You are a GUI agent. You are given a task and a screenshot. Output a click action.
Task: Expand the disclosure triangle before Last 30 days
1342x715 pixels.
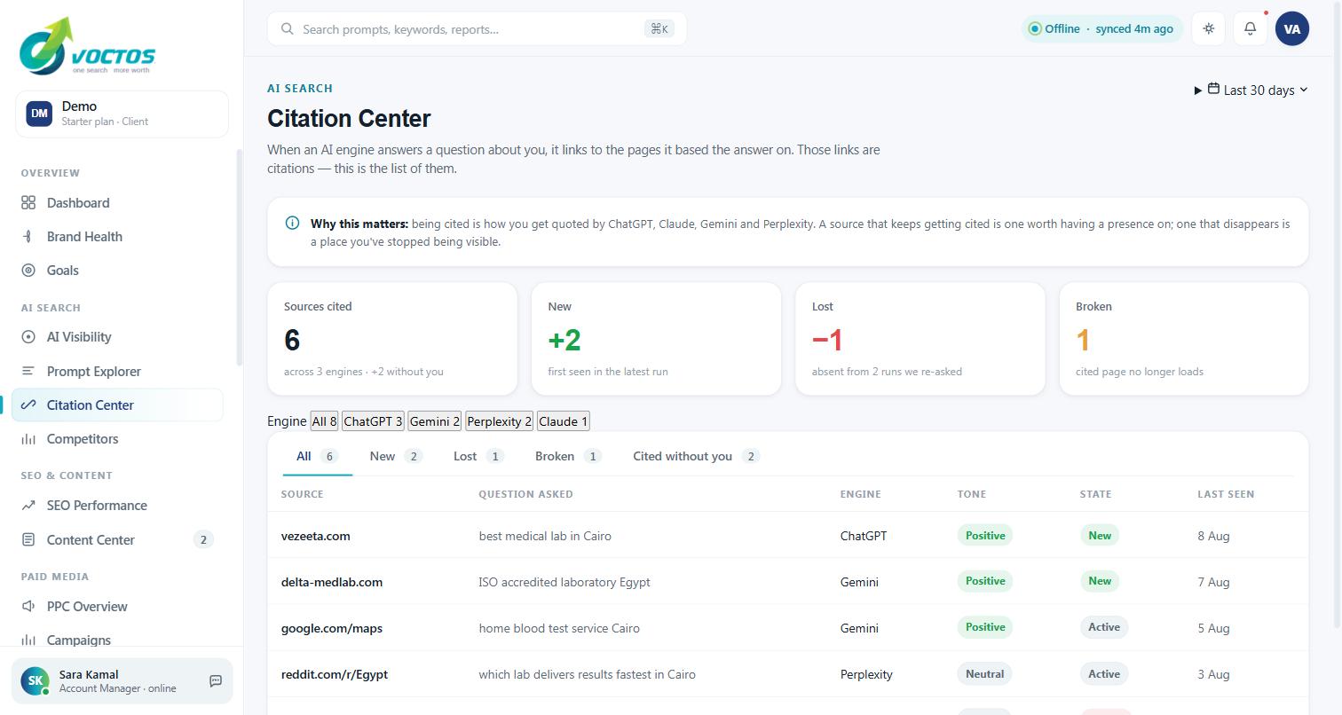click(x=1198, y=90)
